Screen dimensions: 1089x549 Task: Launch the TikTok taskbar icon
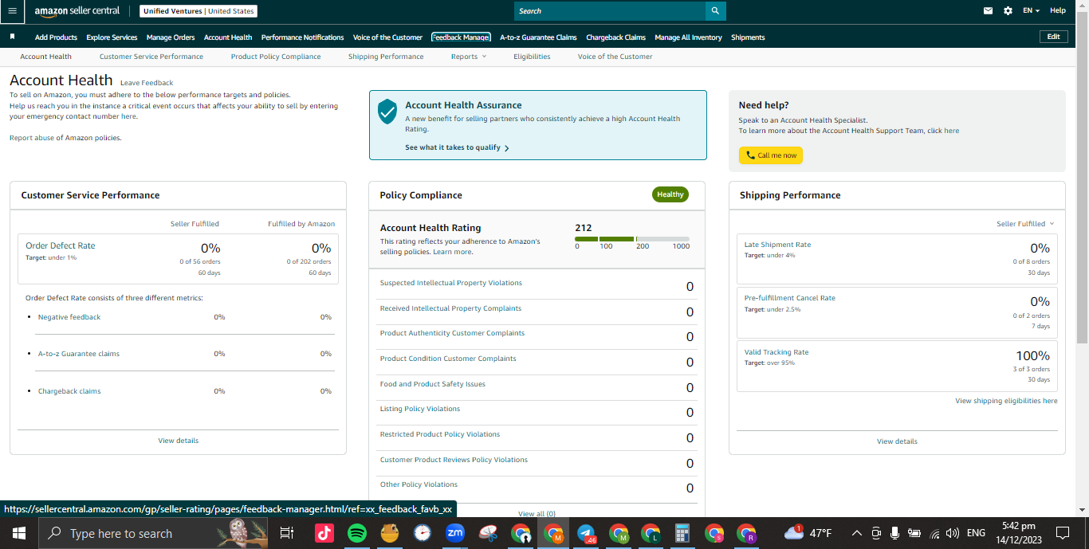click(324, 533)
